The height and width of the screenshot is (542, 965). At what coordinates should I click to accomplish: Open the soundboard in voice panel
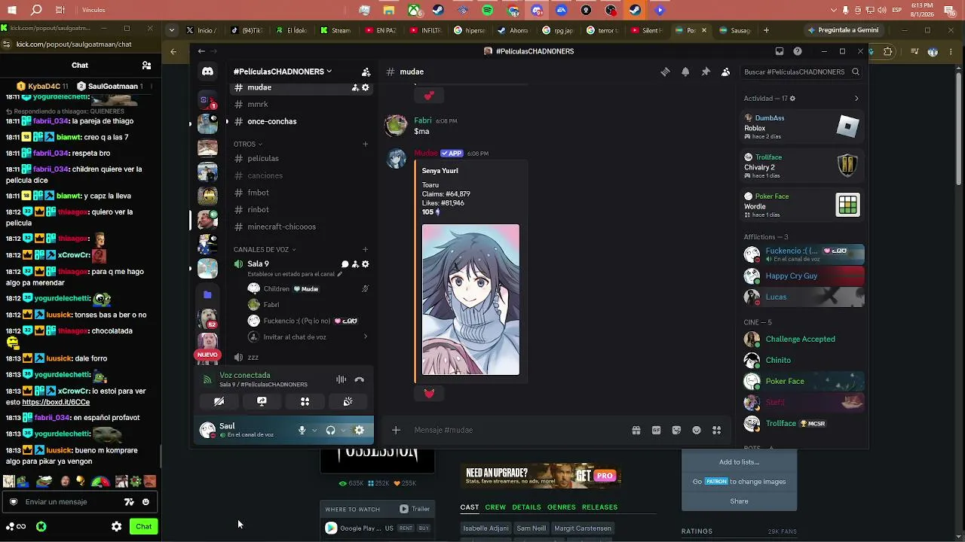[x=348, y=401]
